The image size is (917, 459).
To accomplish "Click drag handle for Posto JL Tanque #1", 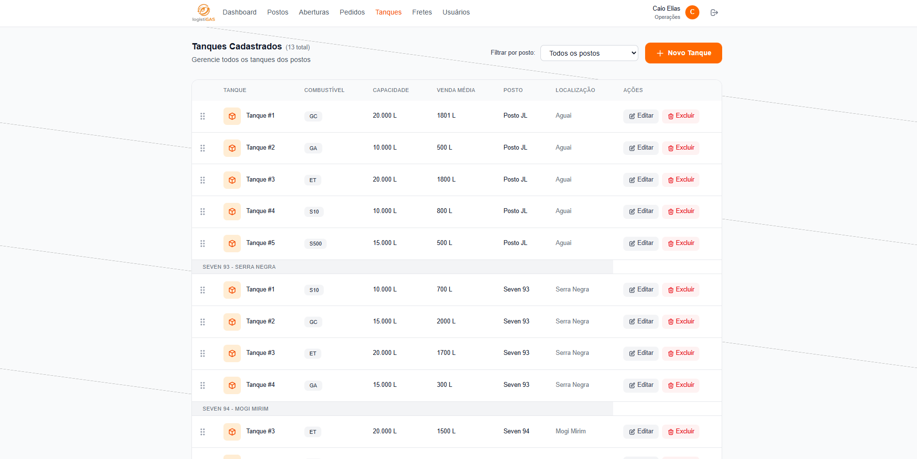I will pyautogui.click(x=203, y=116).
